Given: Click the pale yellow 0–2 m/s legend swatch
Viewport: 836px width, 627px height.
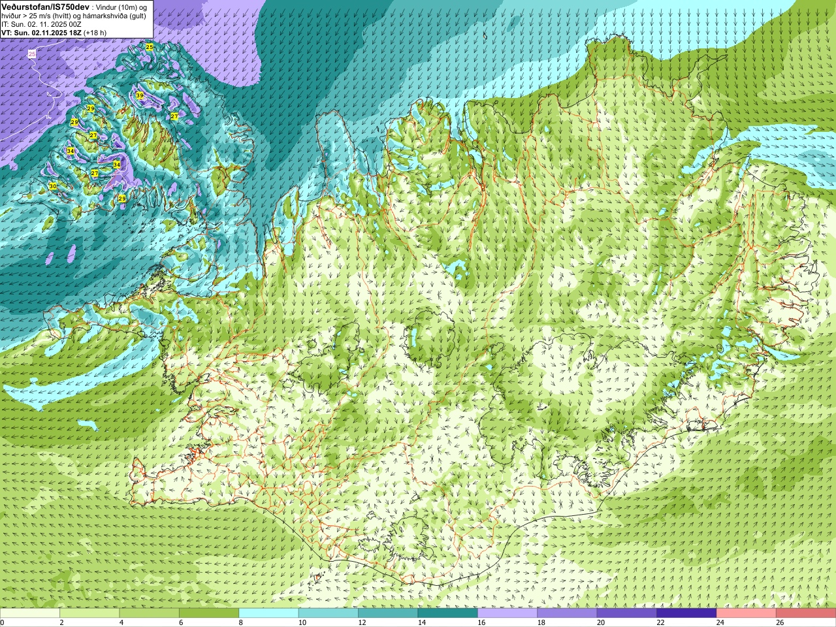Looking at the screenshot, I should click(30, 613).
